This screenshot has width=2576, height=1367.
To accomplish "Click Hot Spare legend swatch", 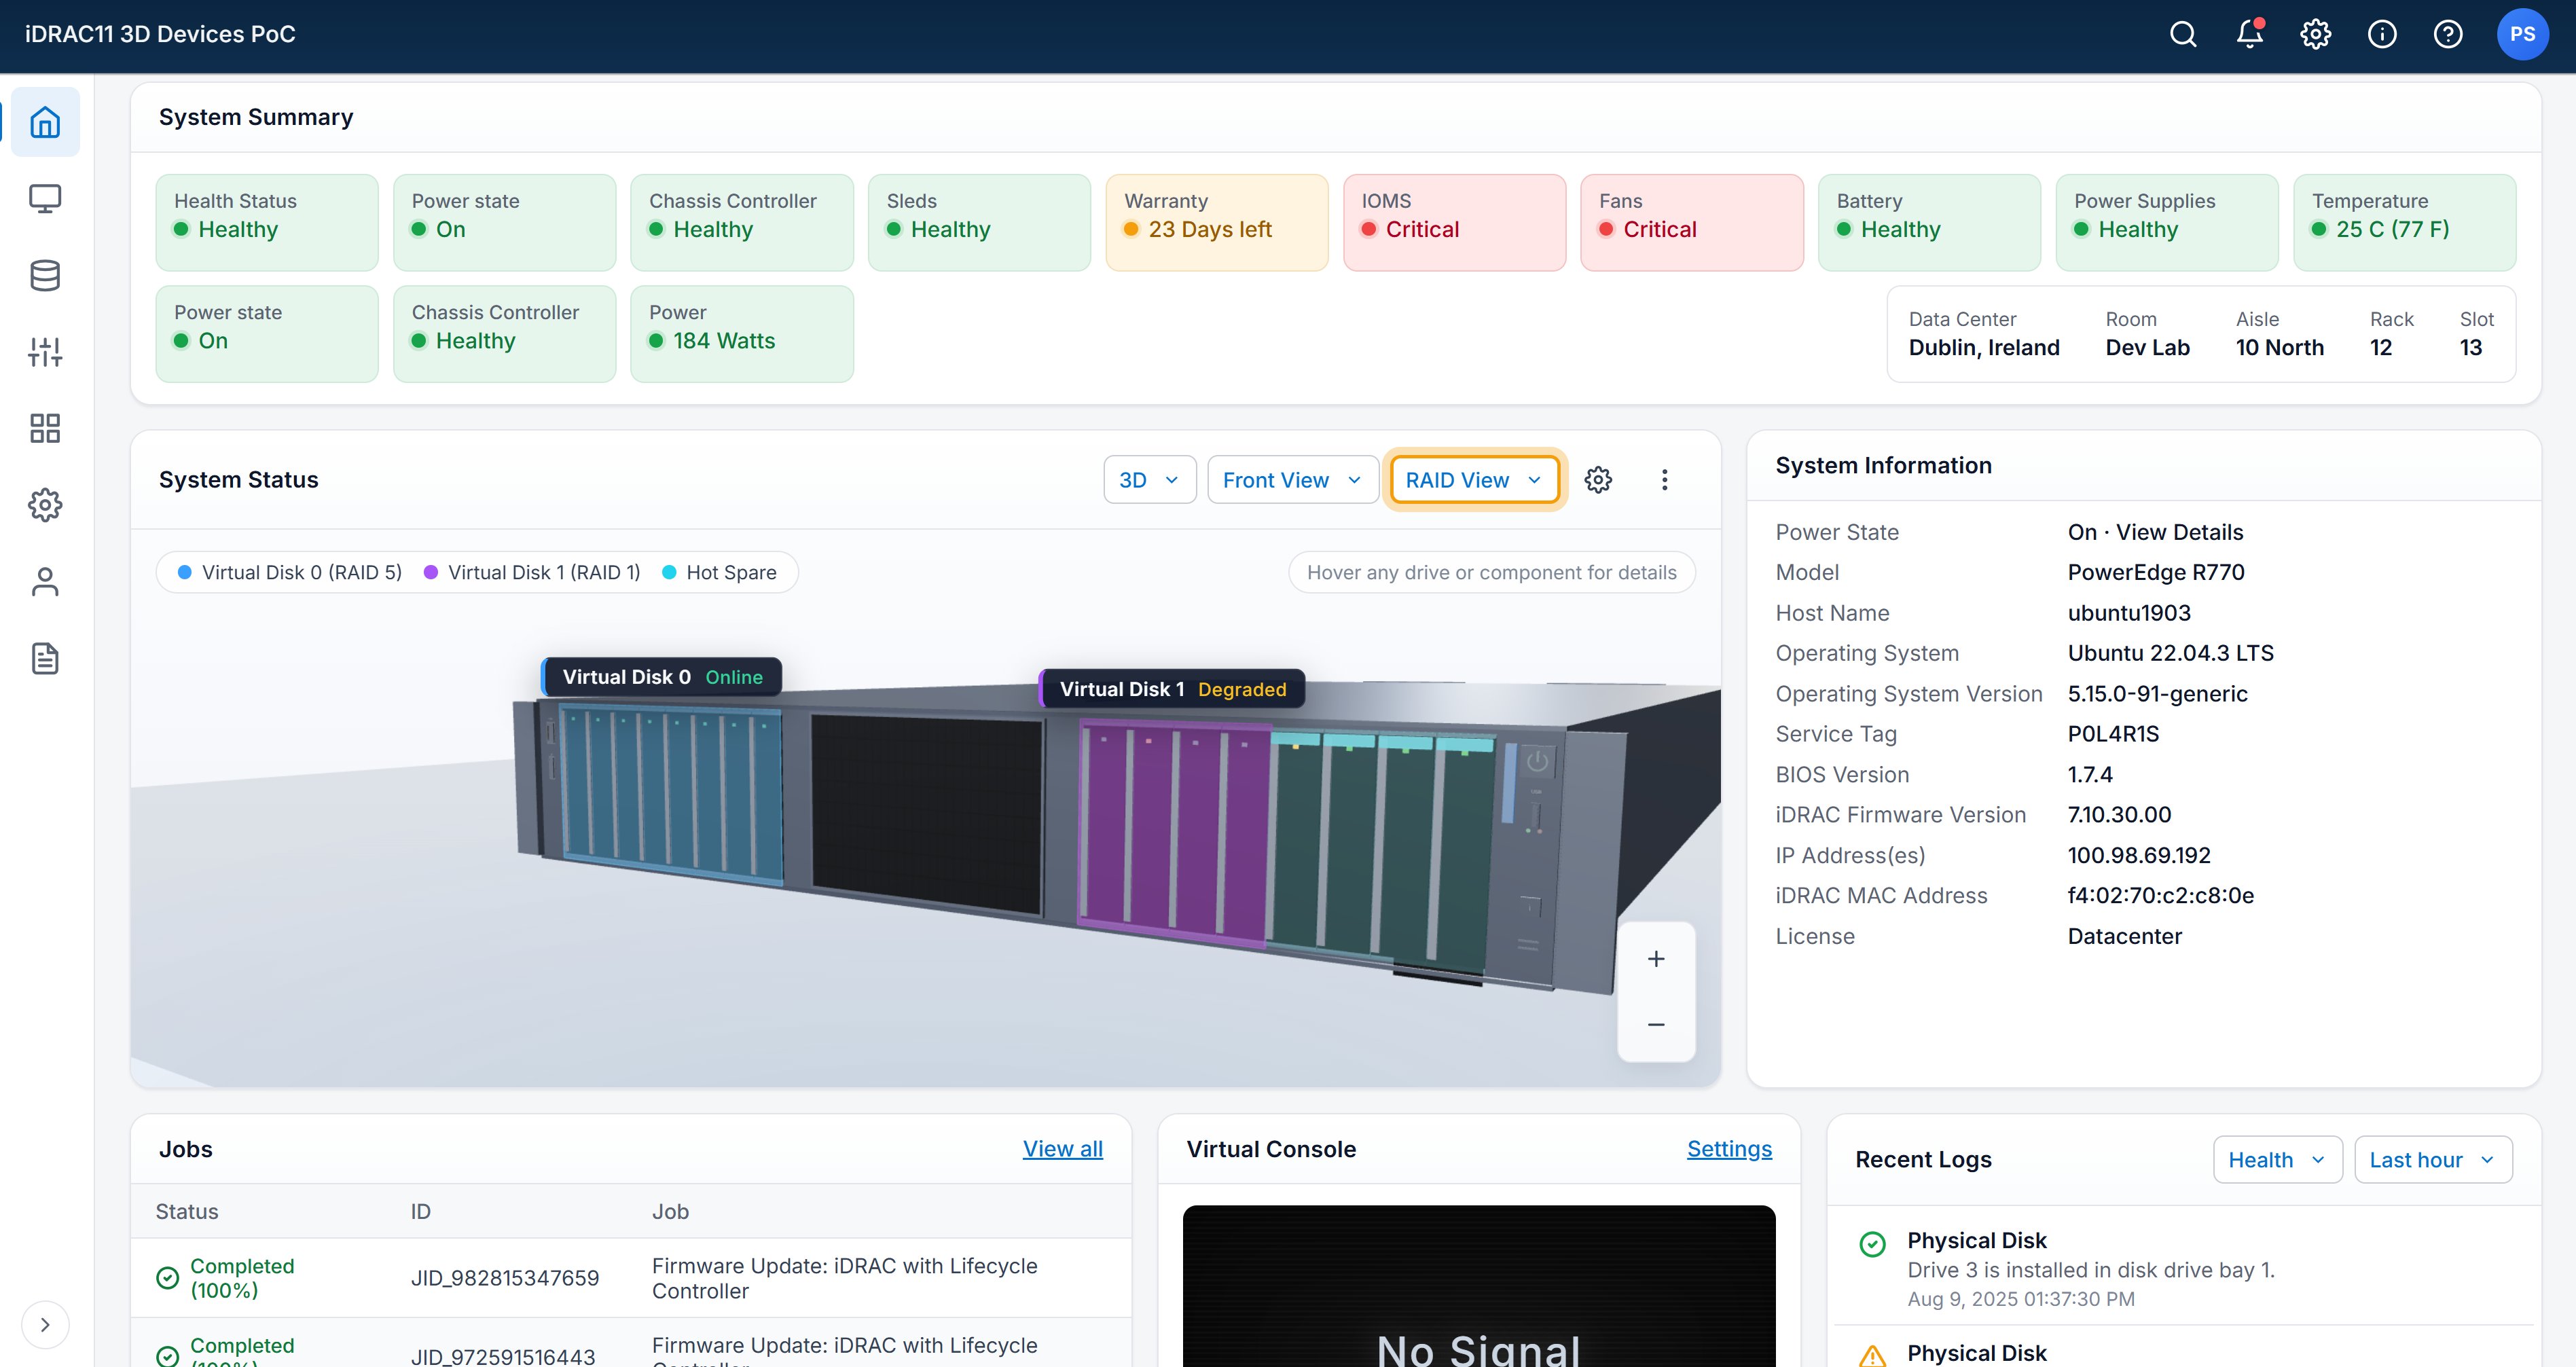I will point(669,573).
